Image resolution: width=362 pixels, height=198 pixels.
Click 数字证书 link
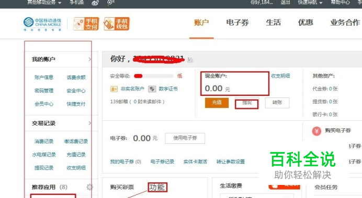click(x=168, y=89)
